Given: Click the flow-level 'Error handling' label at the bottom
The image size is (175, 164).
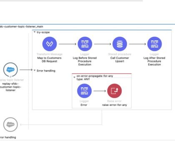Looking at the screenshot, I should pyautogui.click(x=8, y=137).
